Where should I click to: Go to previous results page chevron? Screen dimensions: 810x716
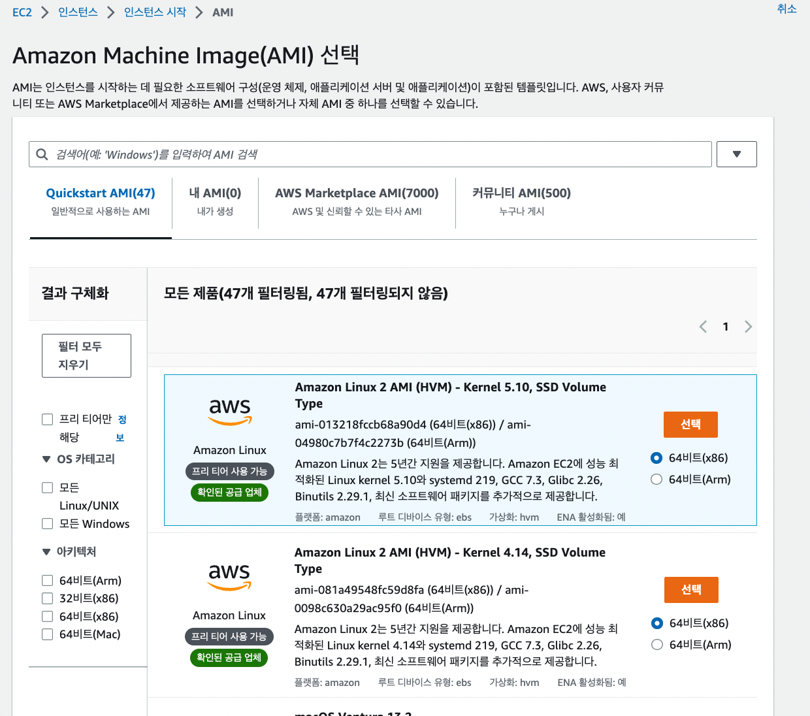(703, 327)
